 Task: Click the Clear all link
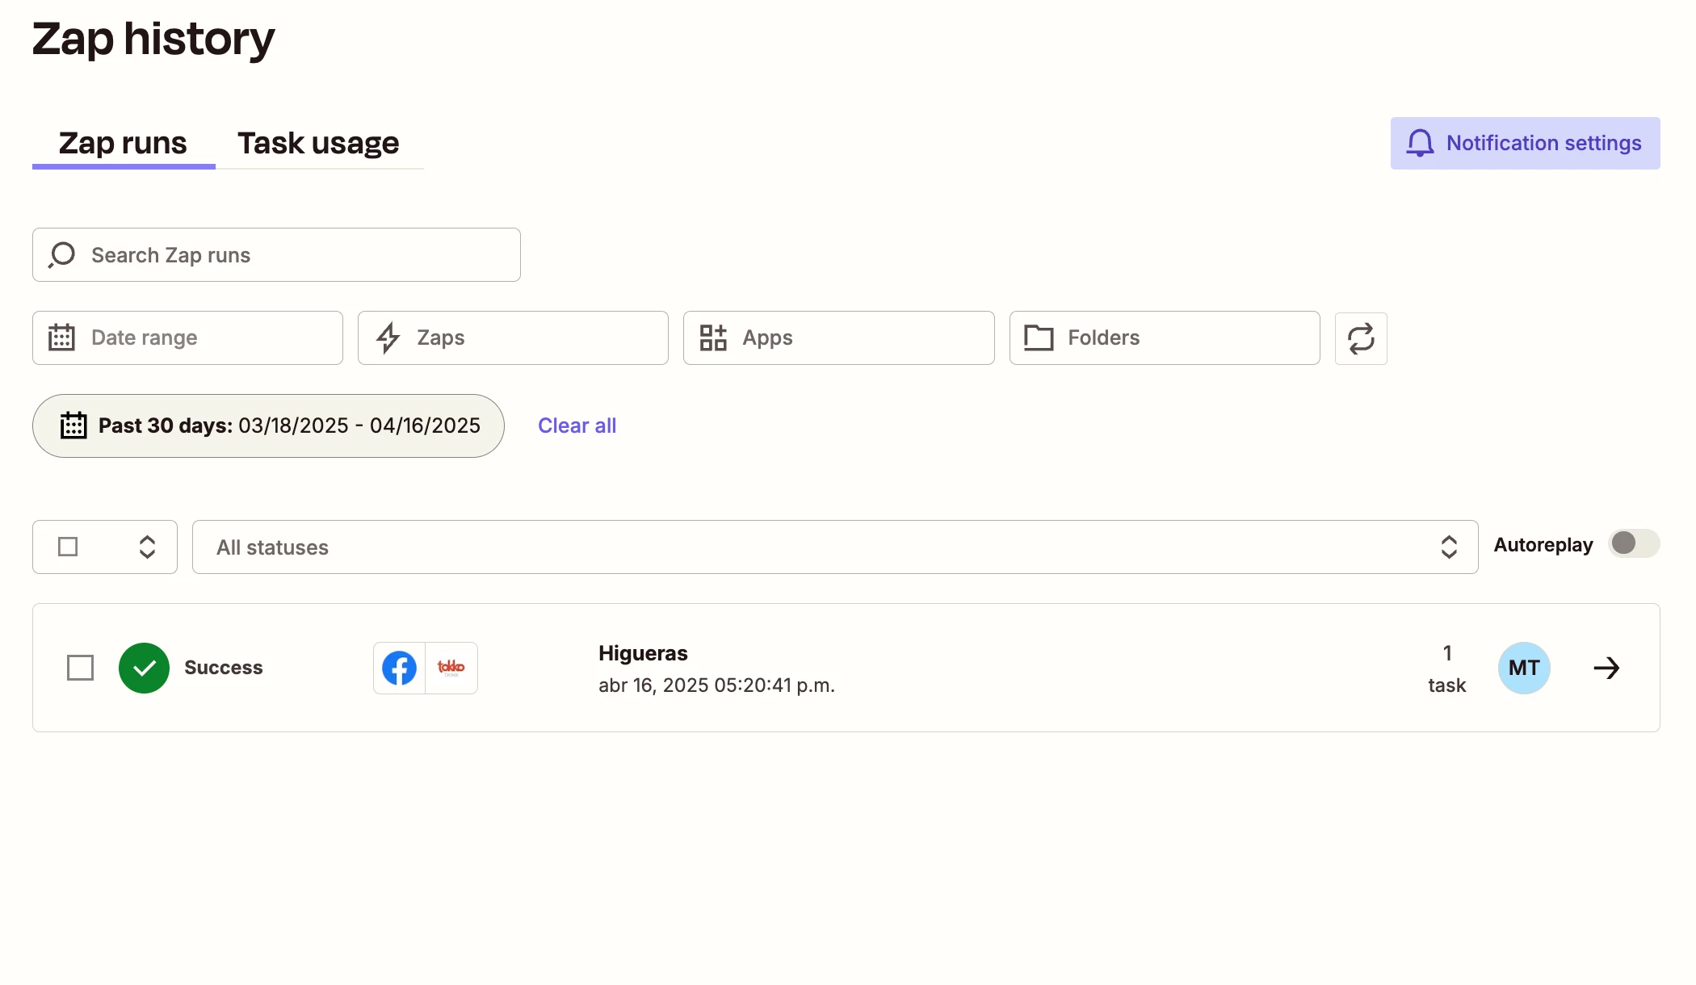click(x=577, y=425)
